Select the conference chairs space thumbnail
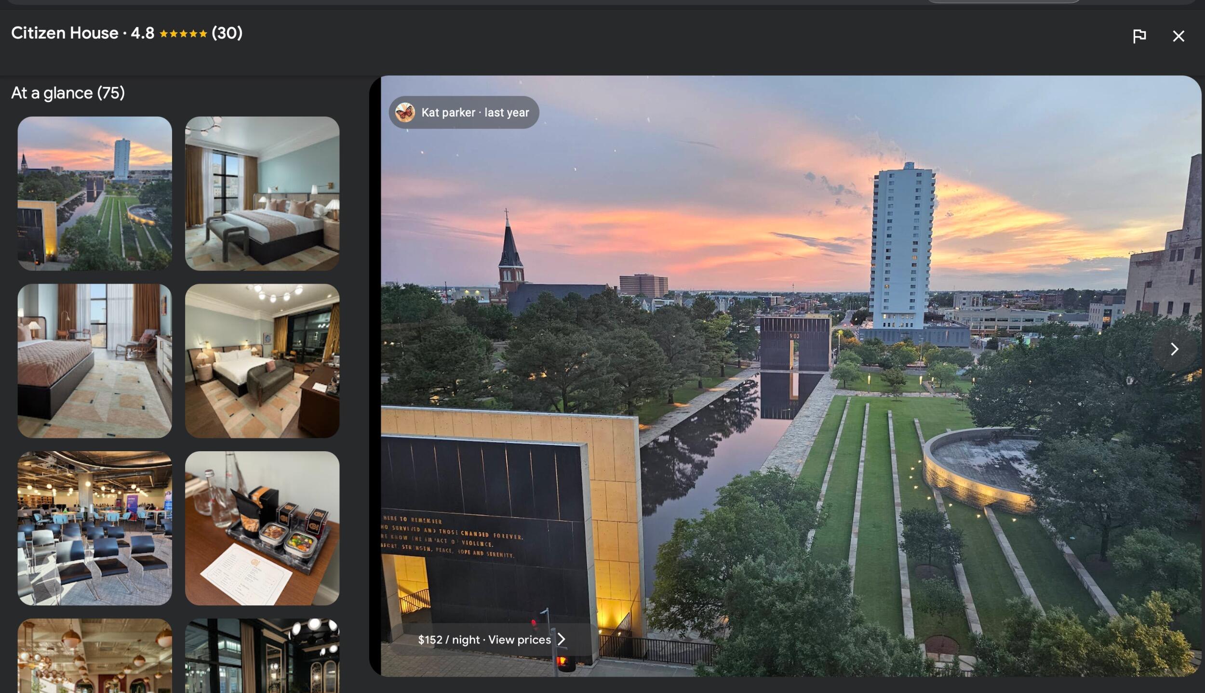The image size is (1205, 693). click(x=94, y=528)
